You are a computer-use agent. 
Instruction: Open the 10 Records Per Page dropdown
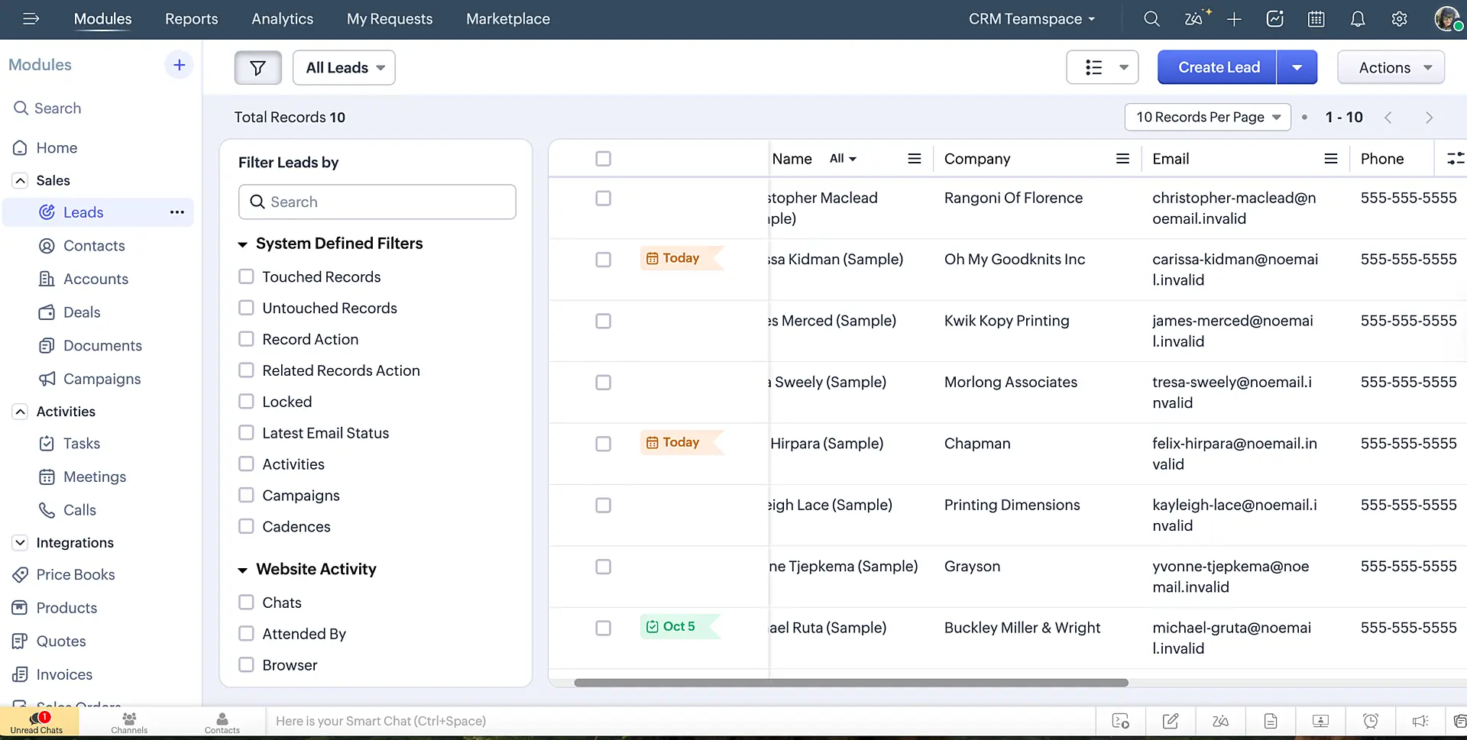click(1207, 117)
